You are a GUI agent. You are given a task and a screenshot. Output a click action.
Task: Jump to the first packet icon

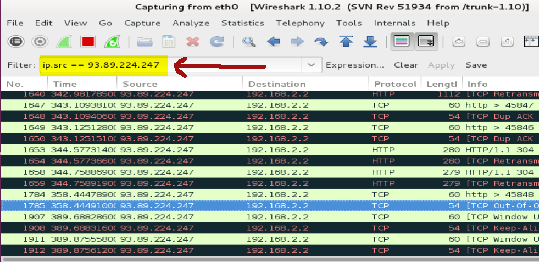[x=346, y=42]
